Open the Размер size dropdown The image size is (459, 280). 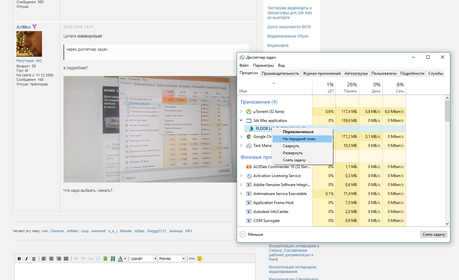172,259
